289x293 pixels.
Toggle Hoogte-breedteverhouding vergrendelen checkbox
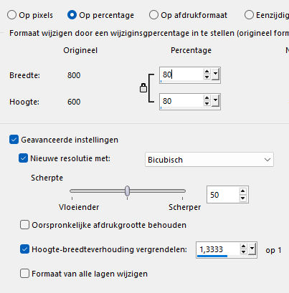point(24,249)
